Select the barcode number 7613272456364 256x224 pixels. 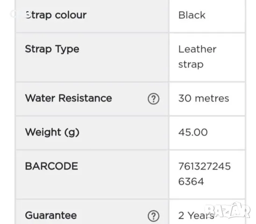point(205,174)
